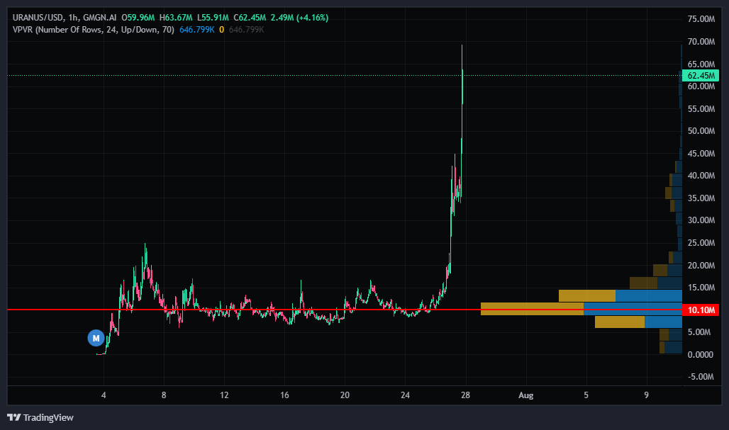Click the red 10.10M price line label

click(x=701, y=310)
